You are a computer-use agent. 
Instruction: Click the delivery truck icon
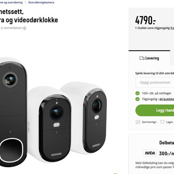pyautogui.click(x=142, y=58)
